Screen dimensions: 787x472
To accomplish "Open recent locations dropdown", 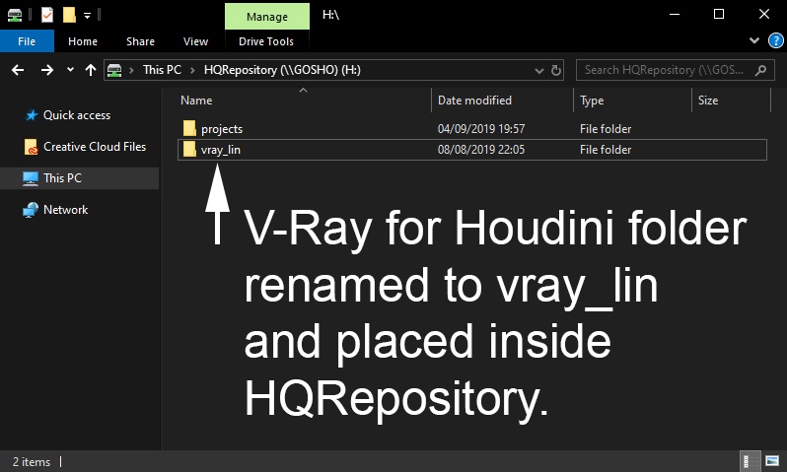I will (x=70, y=70).
